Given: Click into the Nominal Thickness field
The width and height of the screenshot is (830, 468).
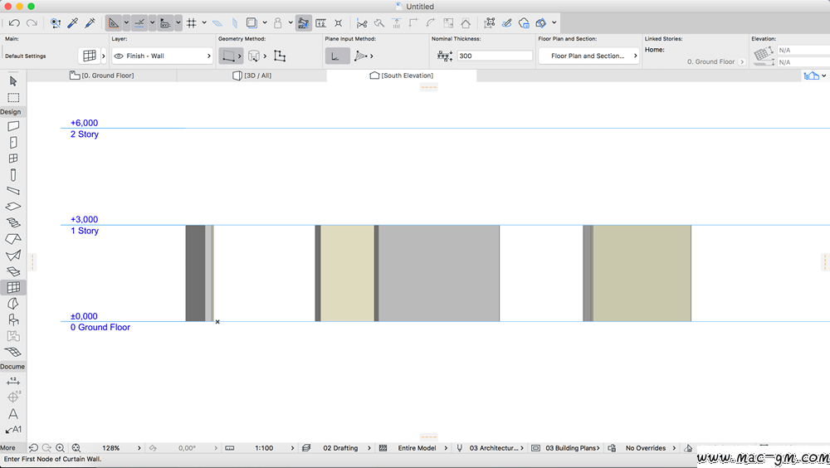Looking at the screenshot, I should click(x=495, y=56).
